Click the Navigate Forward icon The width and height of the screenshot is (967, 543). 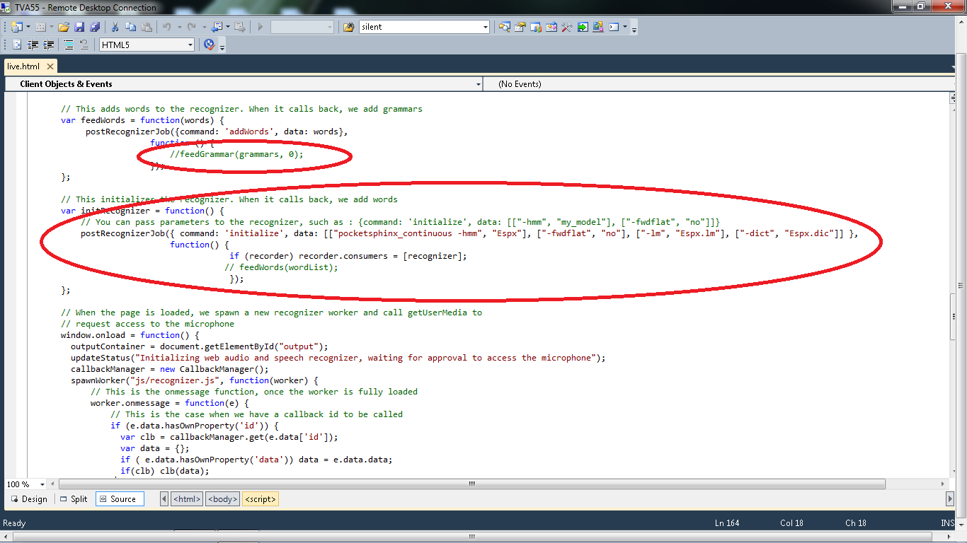[x=240, y=27]
